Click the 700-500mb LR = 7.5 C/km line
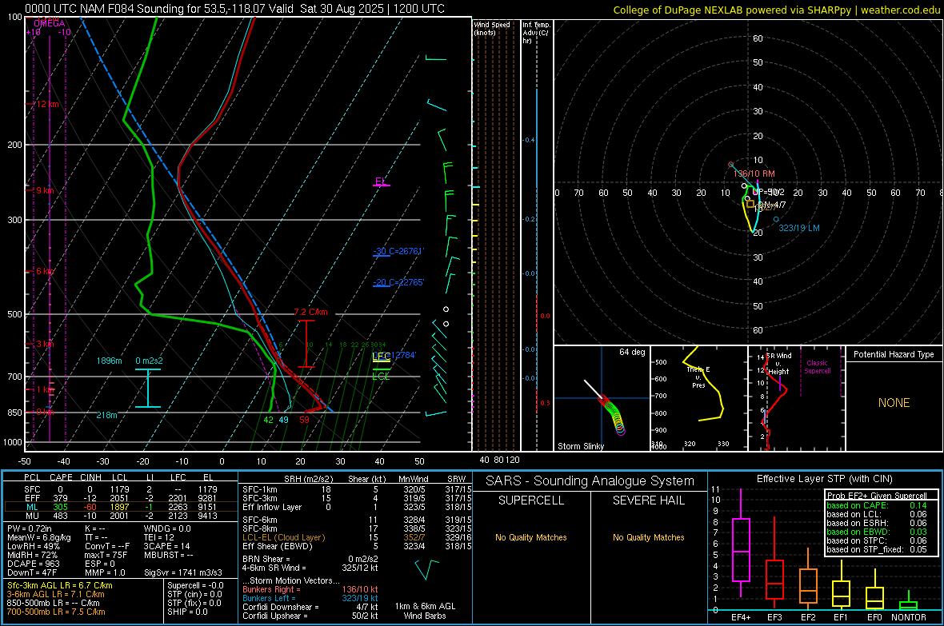 click(56, 612)
